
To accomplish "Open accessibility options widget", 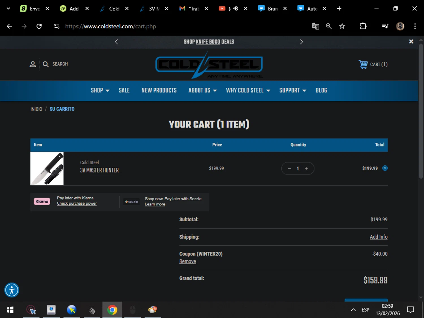I will [12, 290].
